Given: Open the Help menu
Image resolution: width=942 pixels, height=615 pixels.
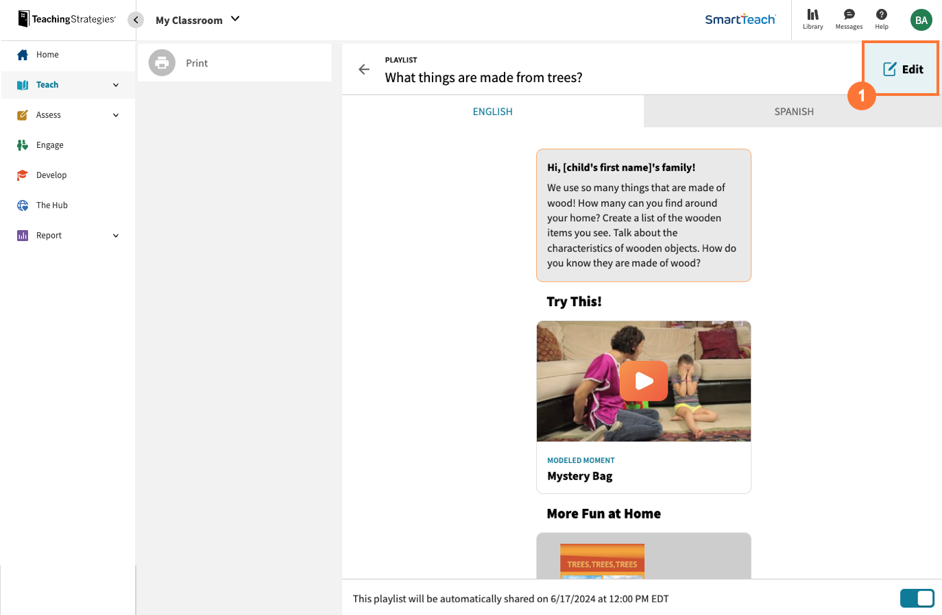Looking at the screenshot, I should click(x=882, y=19).
